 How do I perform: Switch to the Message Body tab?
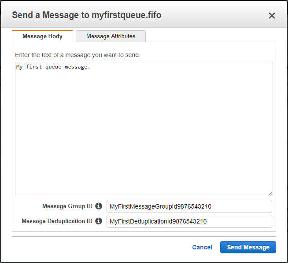coord(42,36)
